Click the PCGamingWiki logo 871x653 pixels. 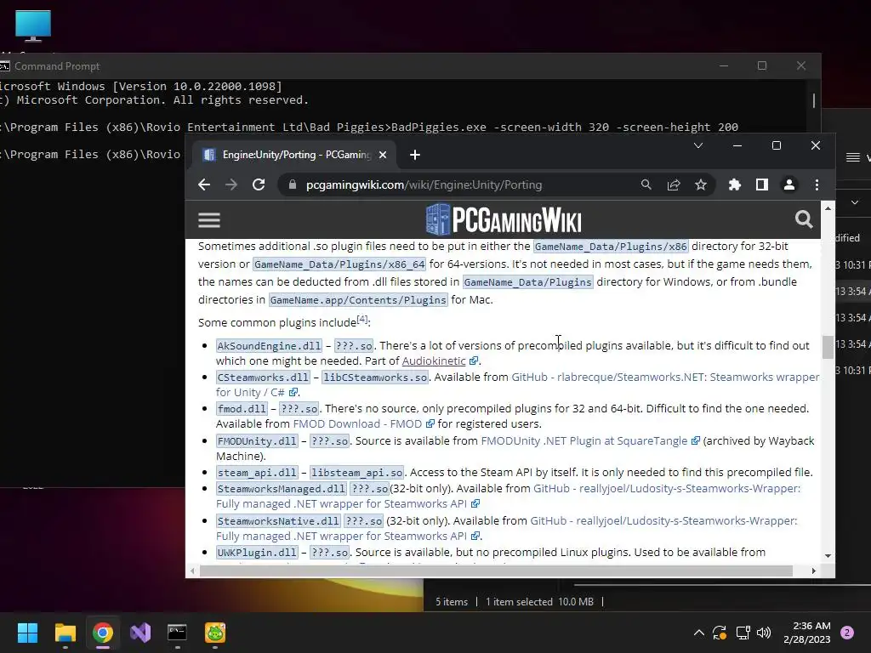tap(504, 220)
